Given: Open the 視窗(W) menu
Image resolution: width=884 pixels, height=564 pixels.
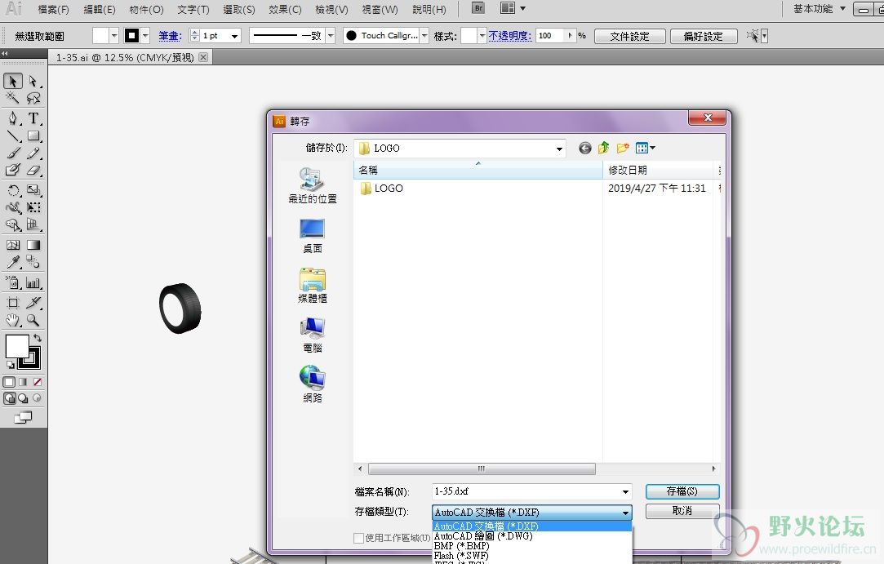Looking at the screenshot, I should pos(380,10).
